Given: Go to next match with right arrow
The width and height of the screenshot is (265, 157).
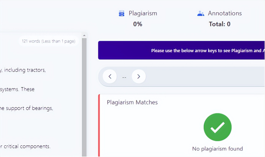Looking at the screenshot, I should pos(138,77).
